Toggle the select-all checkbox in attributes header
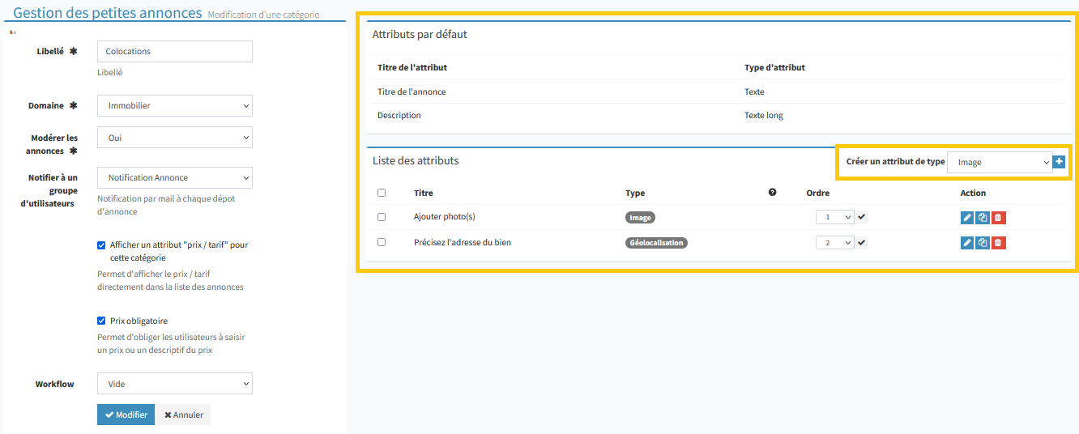 click(x=382, y=193)
